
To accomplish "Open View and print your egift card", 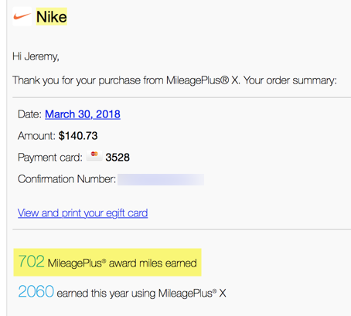I will coord(83,213).
